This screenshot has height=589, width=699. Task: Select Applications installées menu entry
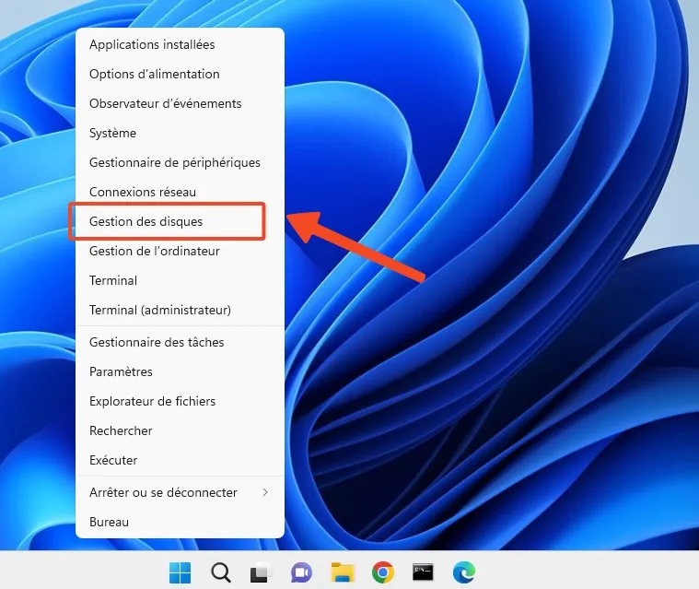coord(181,44)
